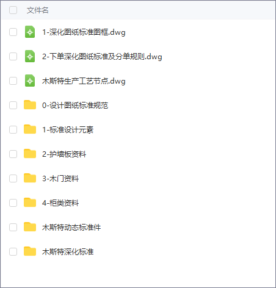Screen dimensions: 276x288
Task: Click the dwg icon for 1-深化图纸标准图框
Action: pyautogui.click(x=30, y=32)
